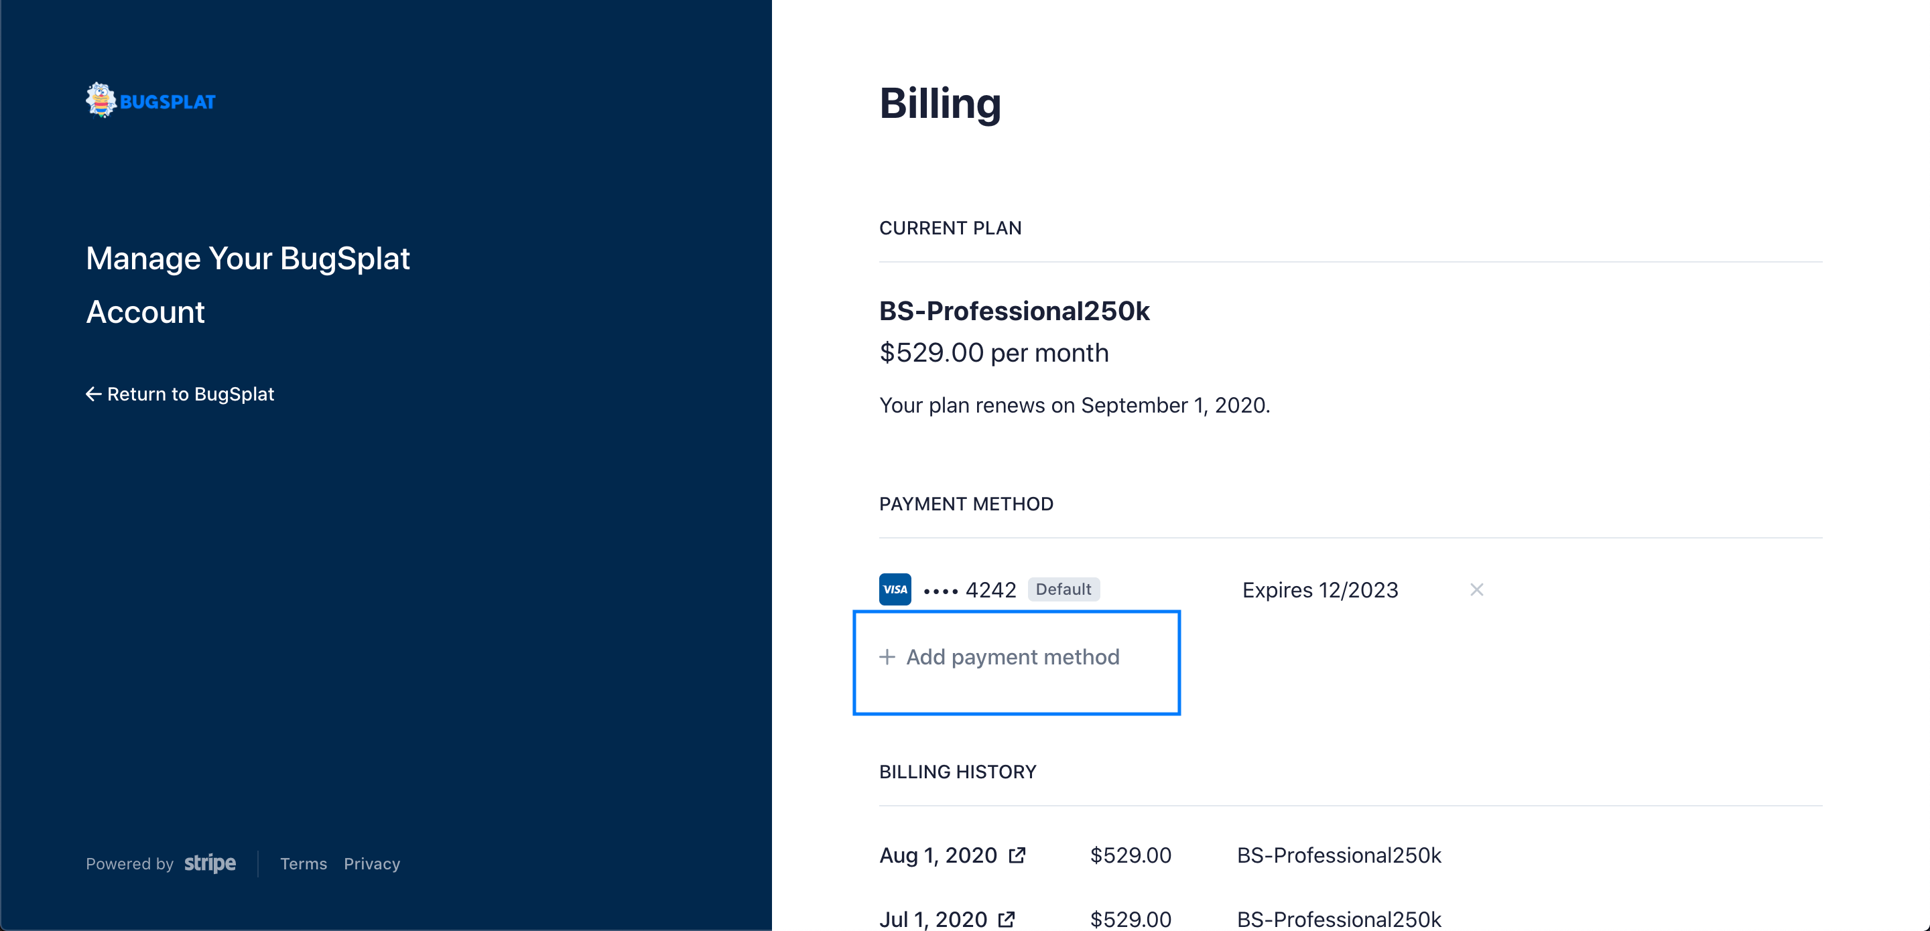Click the Powered by text
This screenshot has height=931, width=1930.
pyautogui.click(x=129, y=863)
